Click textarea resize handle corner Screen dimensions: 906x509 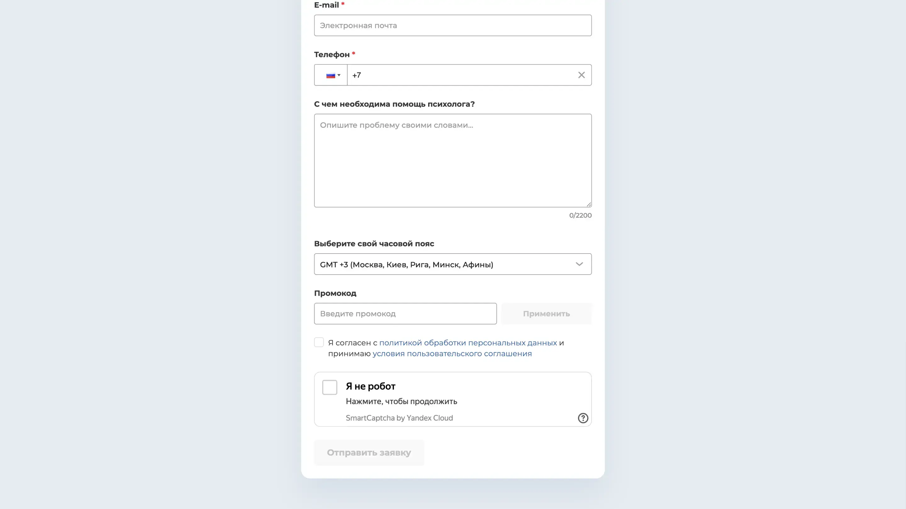[588, 204]
